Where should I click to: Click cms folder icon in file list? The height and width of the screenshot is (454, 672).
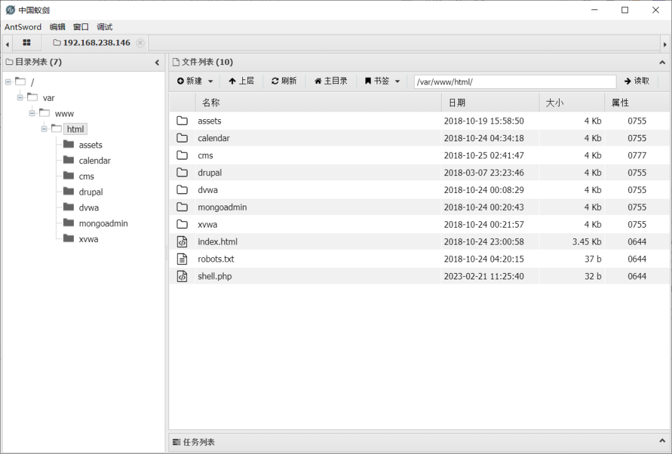(x=182, y=155)
